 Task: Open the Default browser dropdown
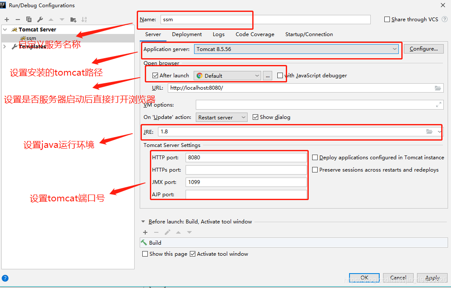pos(227,76)
